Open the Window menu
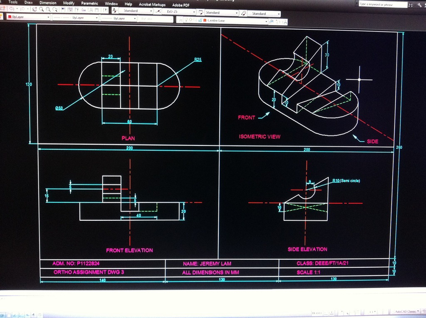The image size is (426, 318). [x=111, y=4]
